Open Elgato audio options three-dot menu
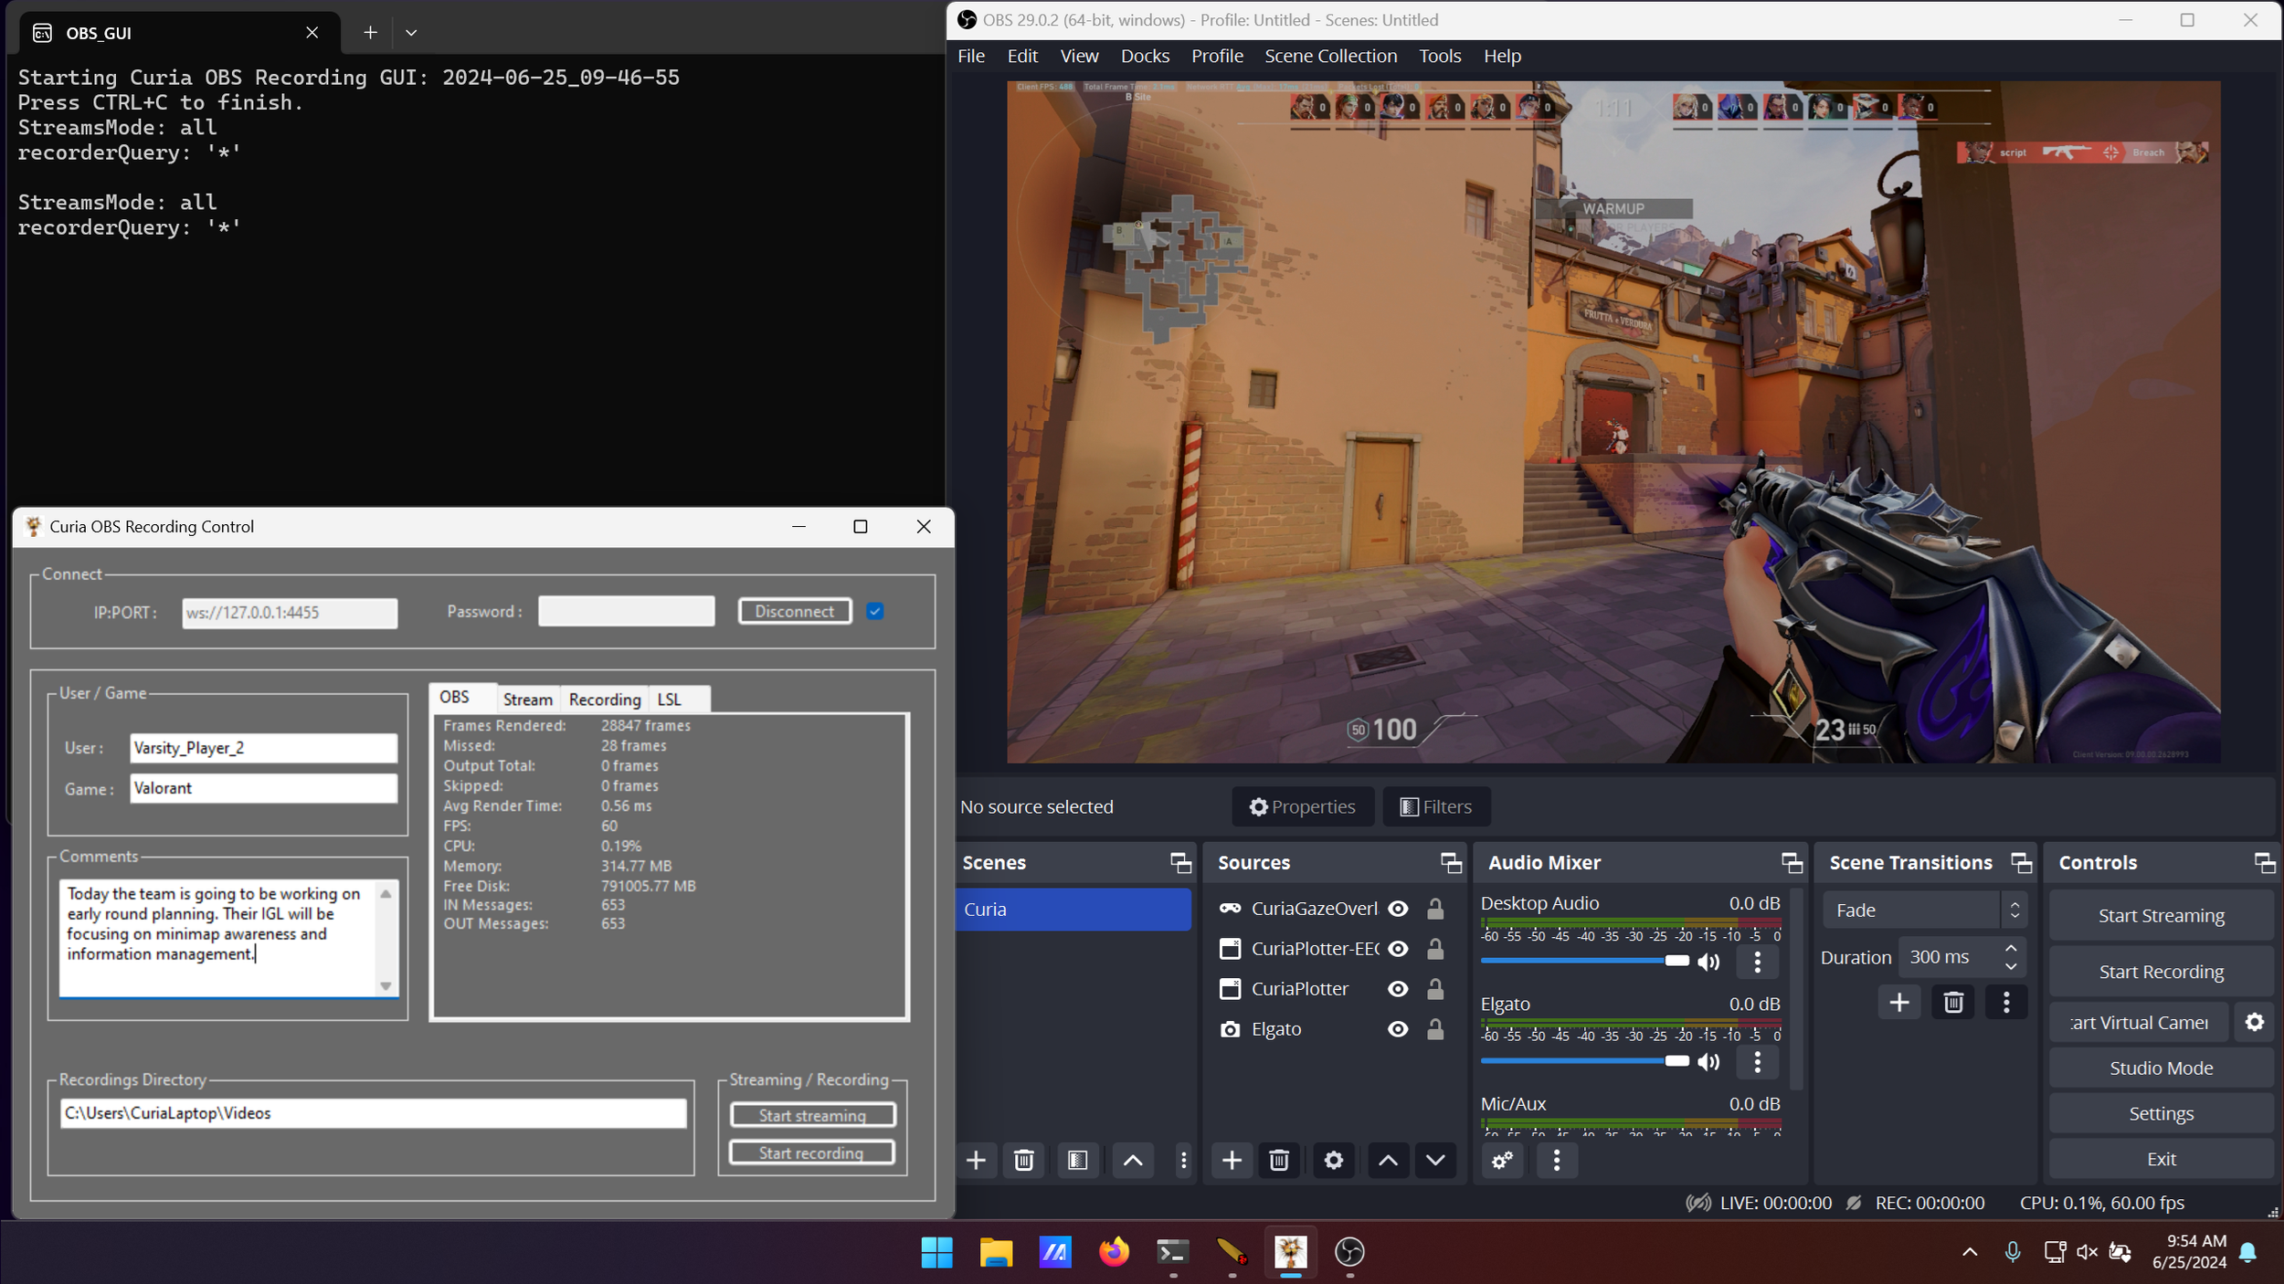The image size is (2284, 1284). tap(1758, 1061)
